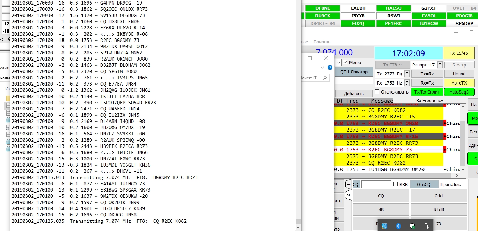
Task: Toggle the Меню checkbox
Action: pyautogui.click(x=345, y=62)
